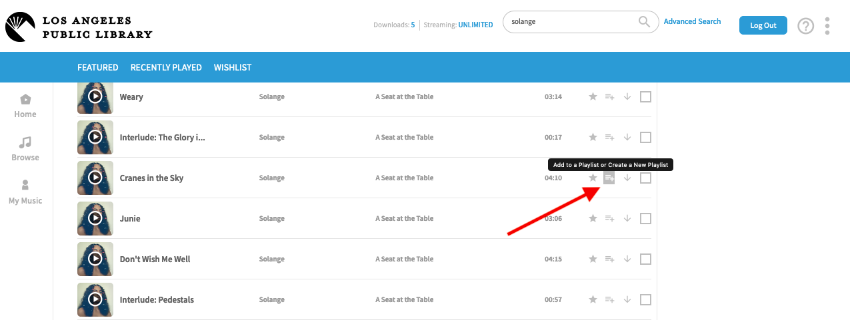
Task: Download Interlude: Pedestals track
Action: pos(627,300)
